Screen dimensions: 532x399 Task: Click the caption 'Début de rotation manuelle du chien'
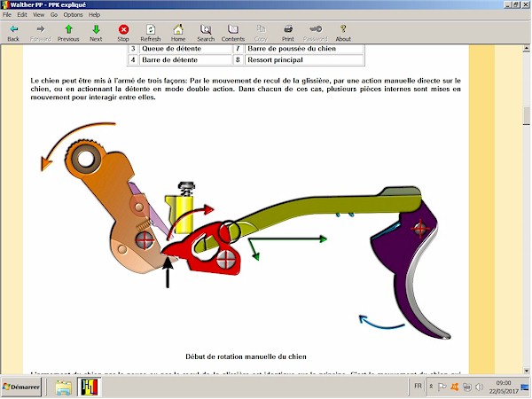246,356
